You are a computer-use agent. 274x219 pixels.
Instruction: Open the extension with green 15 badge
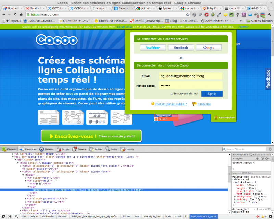click(263, 15)
